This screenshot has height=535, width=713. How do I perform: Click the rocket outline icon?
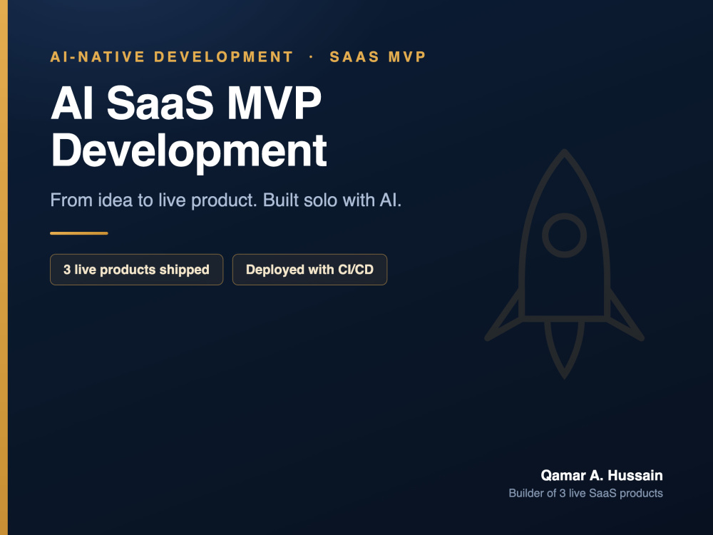[x=564, y=264]
